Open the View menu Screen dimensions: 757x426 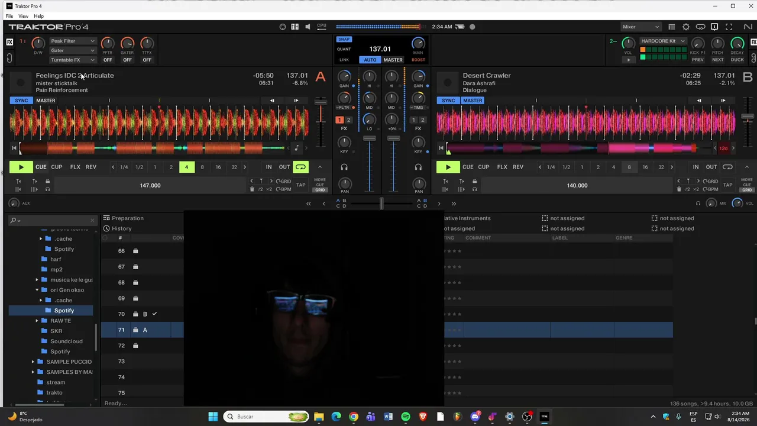(23, 16)
